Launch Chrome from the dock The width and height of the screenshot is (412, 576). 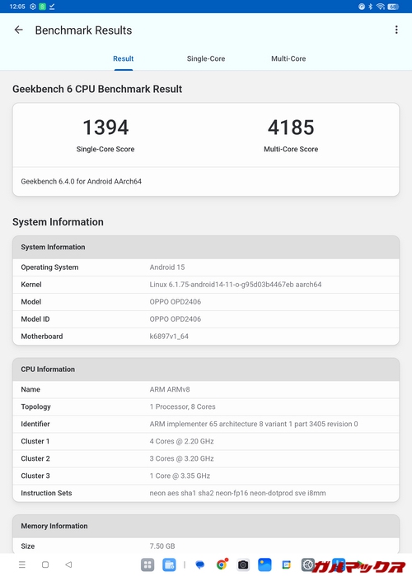222,564
